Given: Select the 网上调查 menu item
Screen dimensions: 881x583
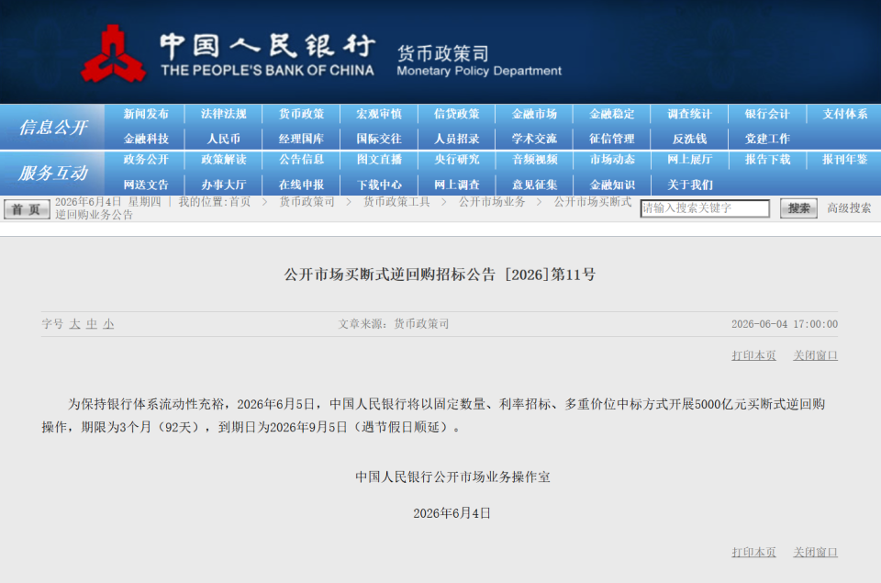Looking at the screenshot, I should pyautogui.click(x=457, y=185).
